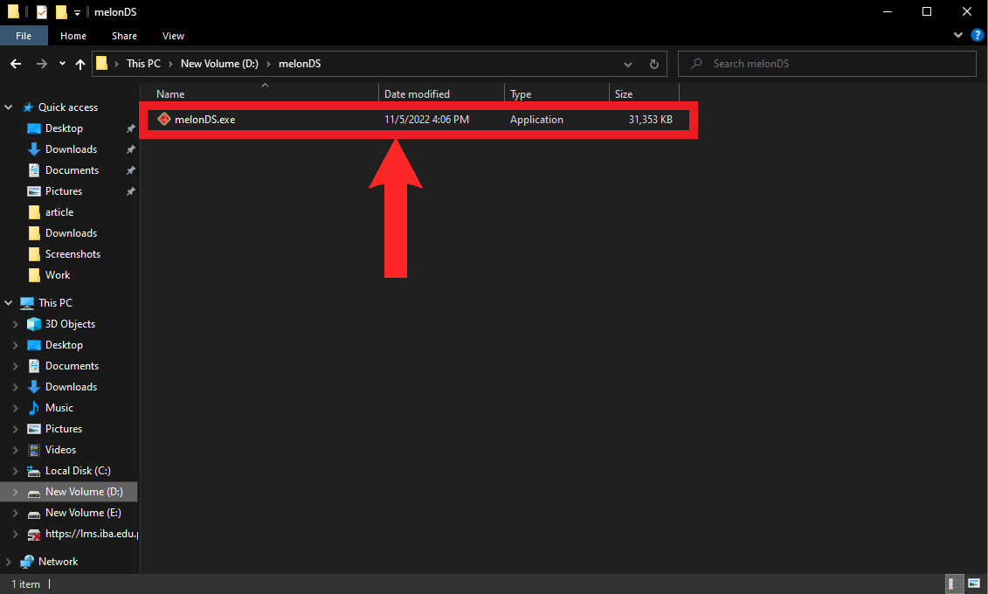Collapse the Quick access section

point(8,107)
